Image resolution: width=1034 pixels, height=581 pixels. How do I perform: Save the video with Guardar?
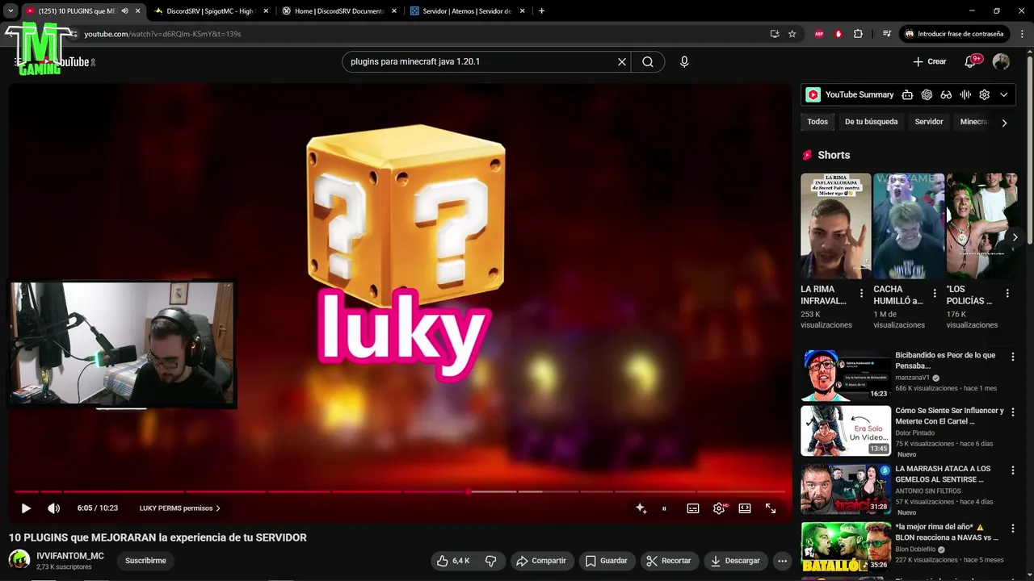tap(607, 561)
